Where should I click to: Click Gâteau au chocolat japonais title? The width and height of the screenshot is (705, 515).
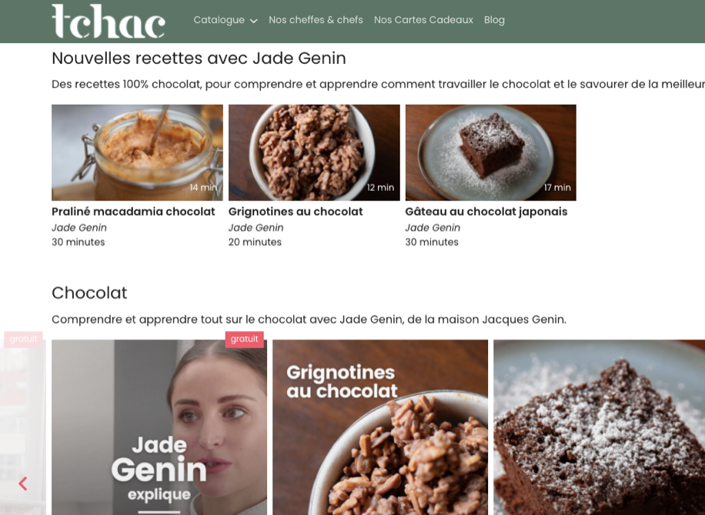pyautogui.click(x=486, y=212)
